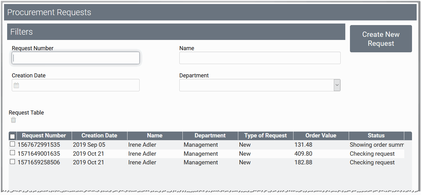Sort by the Creation Date column header

99,136
